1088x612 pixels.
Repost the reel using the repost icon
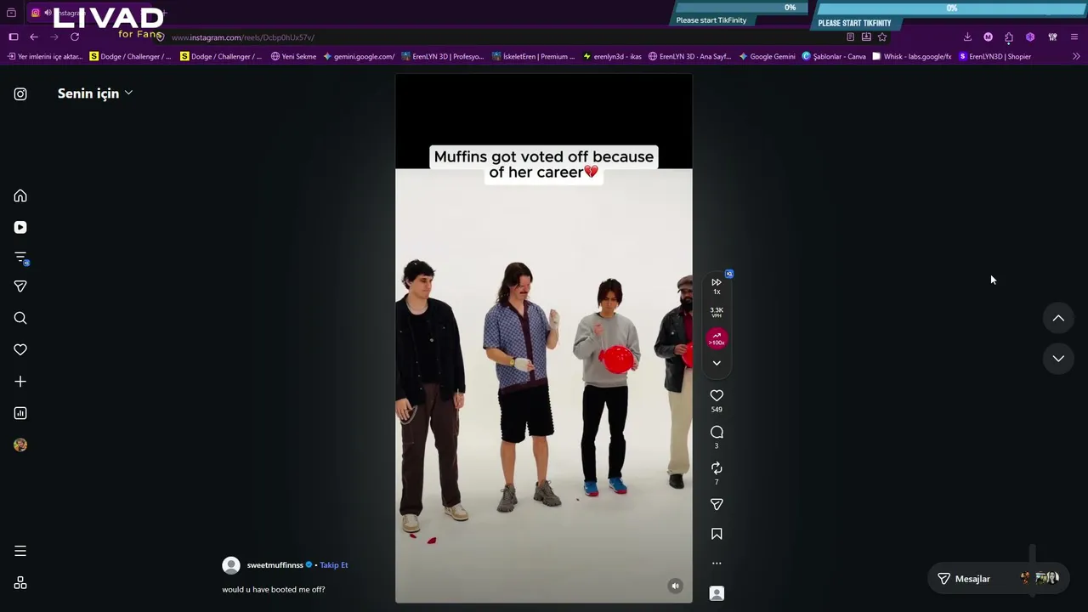717,468
